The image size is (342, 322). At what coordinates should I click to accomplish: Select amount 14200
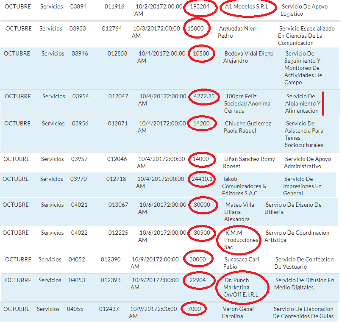[202, 124]
